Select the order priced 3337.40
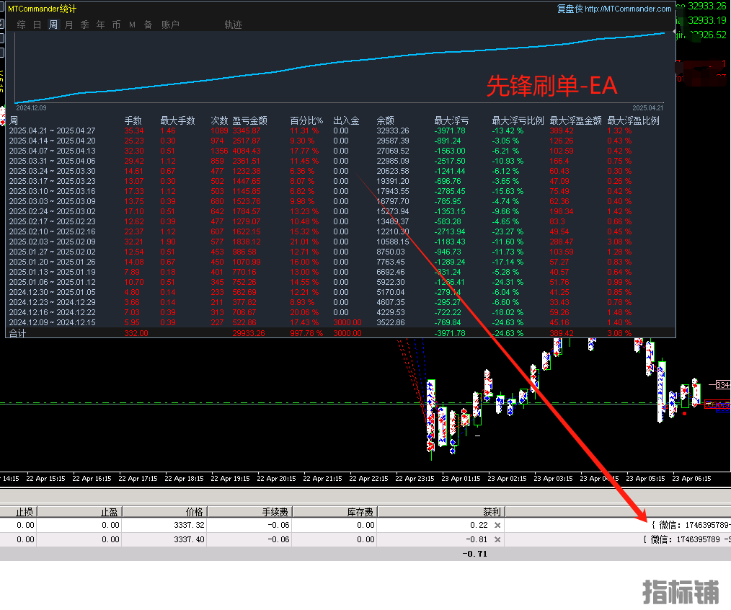This screenshot has height=610, width=731. tap(365, 539)
